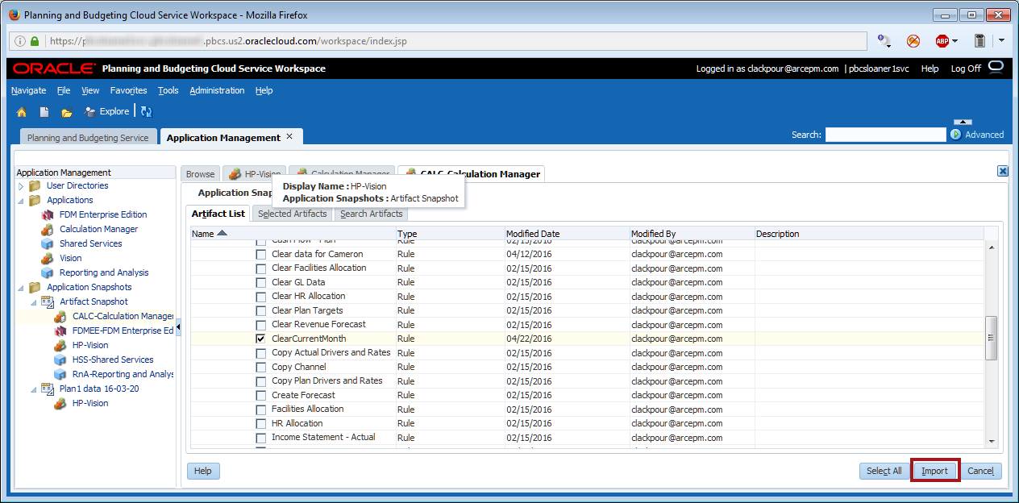Image resolution: width=1019 pixels, height=503 pixels.
Task: Close the artifact panel with blue X icon
Action: click(1003, 171)
